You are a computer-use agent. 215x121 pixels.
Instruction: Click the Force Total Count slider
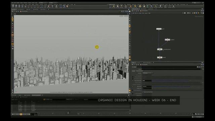click(x=177, y=81)
